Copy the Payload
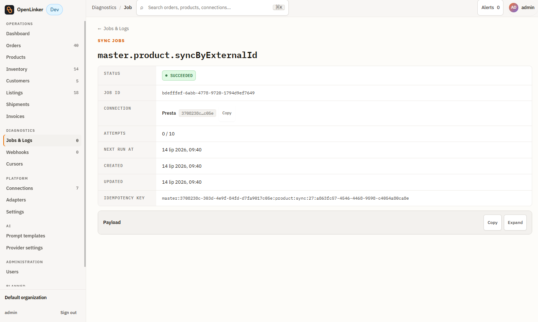This screenshot has height=322, width=538. coord(492,223)
